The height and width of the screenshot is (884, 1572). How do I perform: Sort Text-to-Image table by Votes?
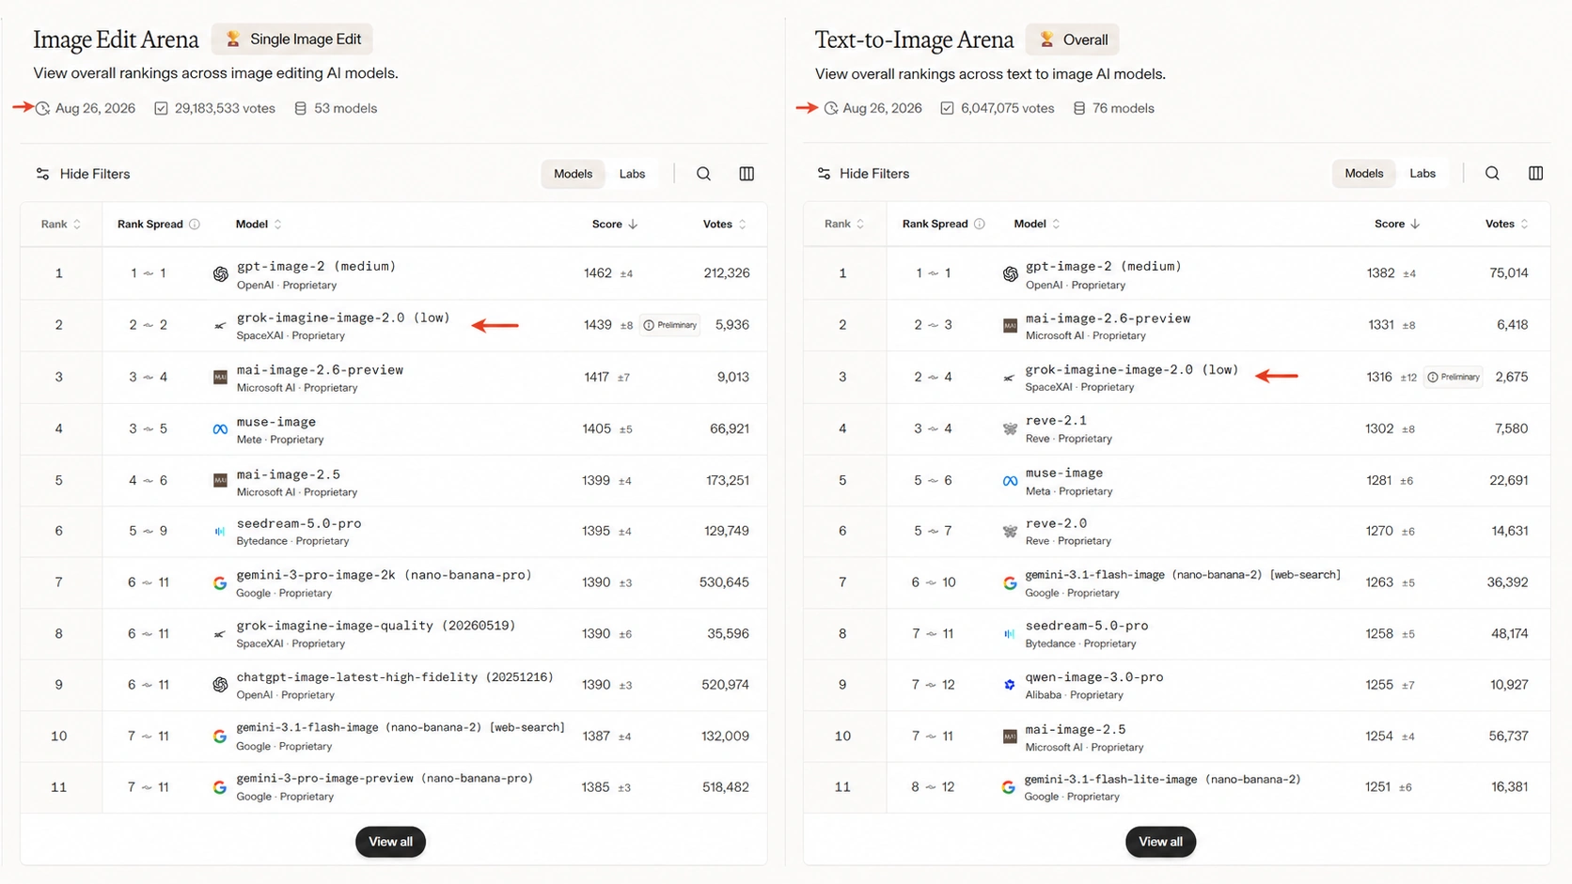(1507, 225)
